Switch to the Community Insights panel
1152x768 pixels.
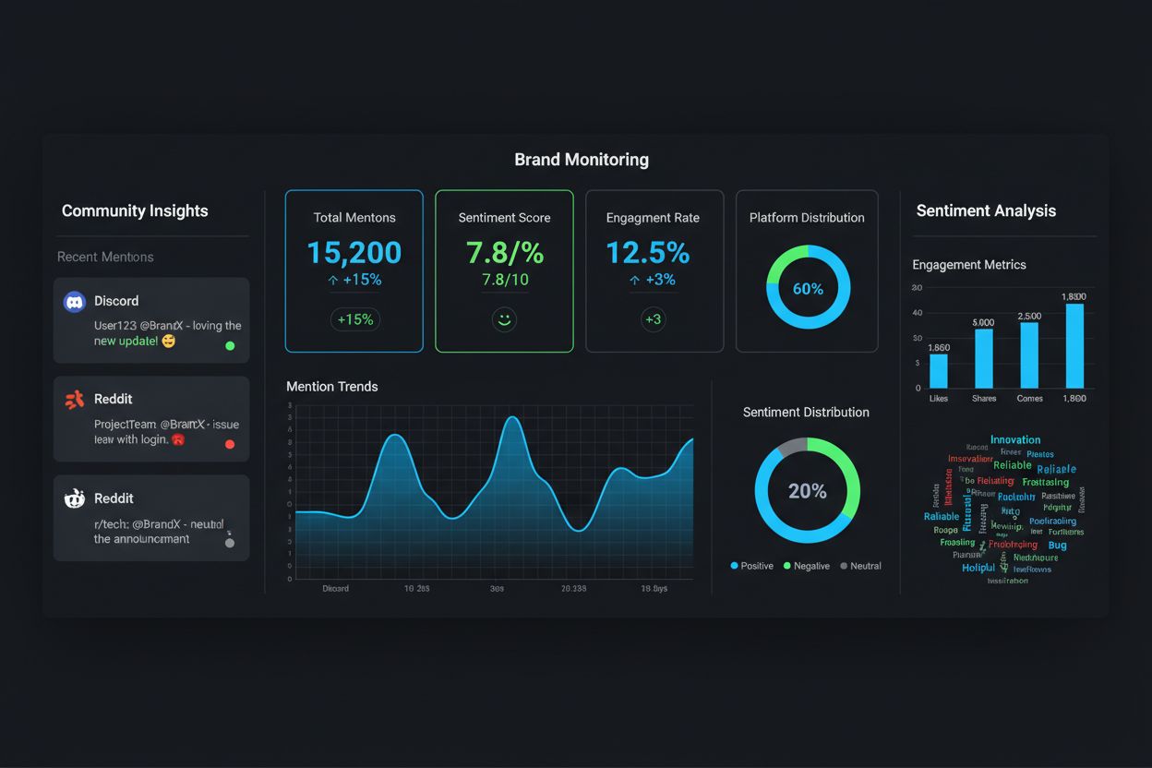click(134, 210)
